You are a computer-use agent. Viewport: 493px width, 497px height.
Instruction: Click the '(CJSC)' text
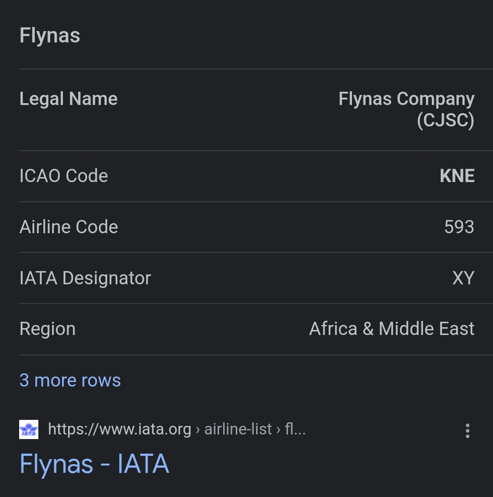[x=446, y=120]
